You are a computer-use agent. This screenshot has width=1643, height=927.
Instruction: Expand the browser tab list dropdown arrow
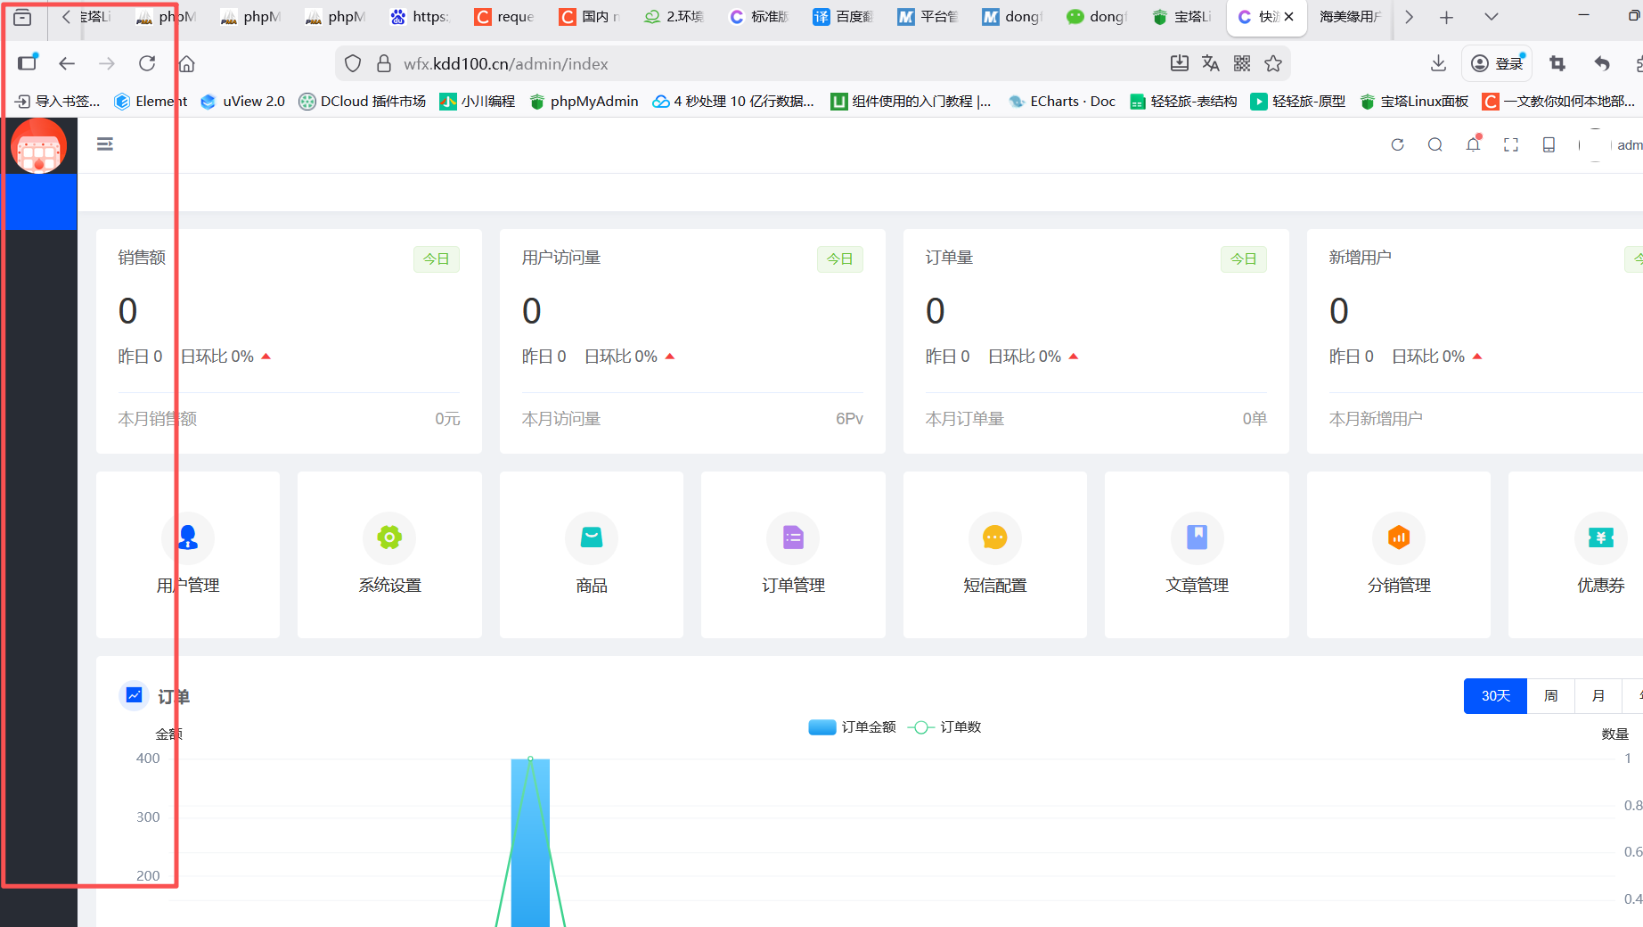(1491, 17)
